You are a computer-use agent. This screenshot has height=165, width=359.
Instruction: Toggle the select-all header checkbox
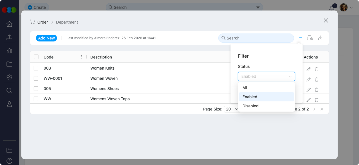(36, 57)
